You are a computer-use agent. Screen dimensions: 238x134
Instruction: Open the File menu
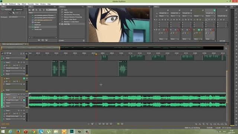(2, 4)
